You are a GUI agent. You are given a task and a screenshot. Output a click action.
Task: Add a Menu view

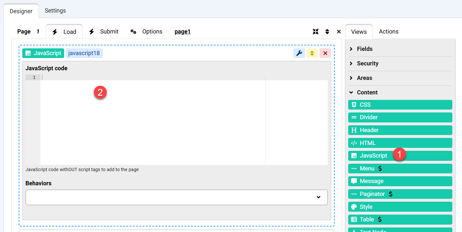coord(400,169)
